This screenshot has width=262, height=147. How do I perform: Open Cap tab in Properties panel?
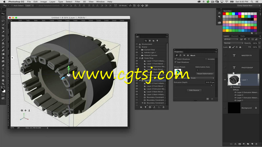184,56
